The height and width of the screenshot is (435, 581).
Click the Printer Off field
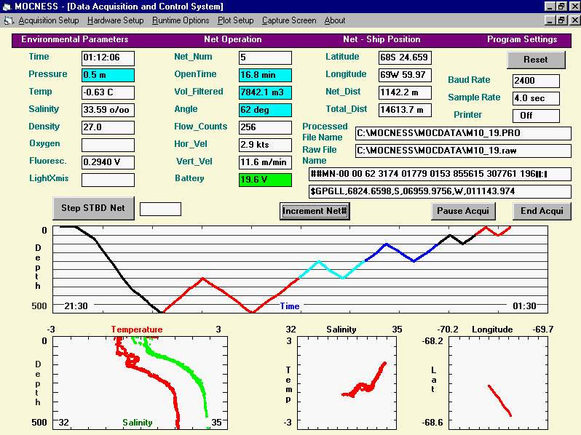pyautogui.click(x=536, y=116)
